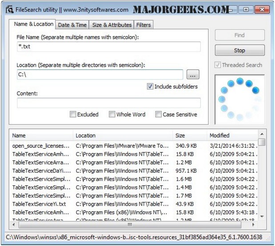Click the horizontal scrollbar thumb
275x246 pixels.
pos(130,225)
